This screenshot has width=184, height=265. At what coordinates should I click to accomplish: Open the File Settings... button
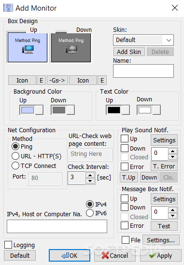161,240
